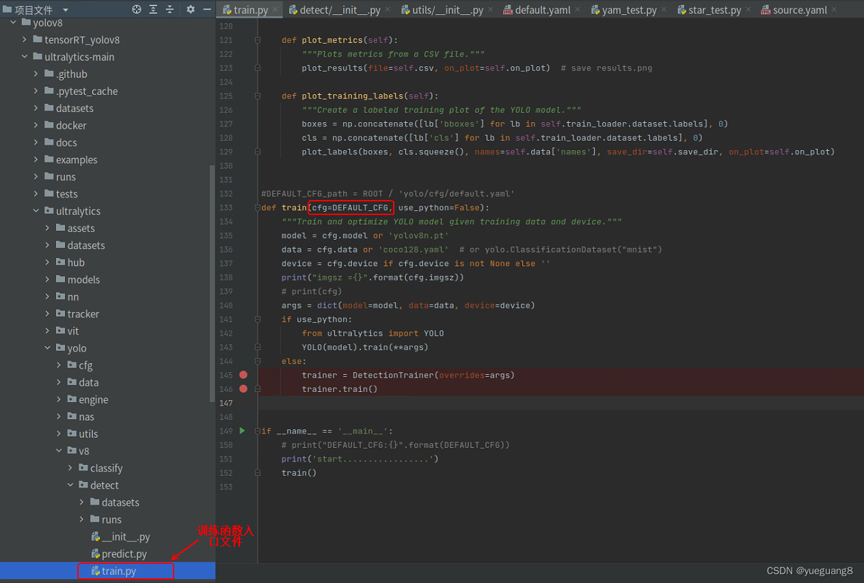
Task: Hide the project panel with minus icon
Action: coord(207,10)
